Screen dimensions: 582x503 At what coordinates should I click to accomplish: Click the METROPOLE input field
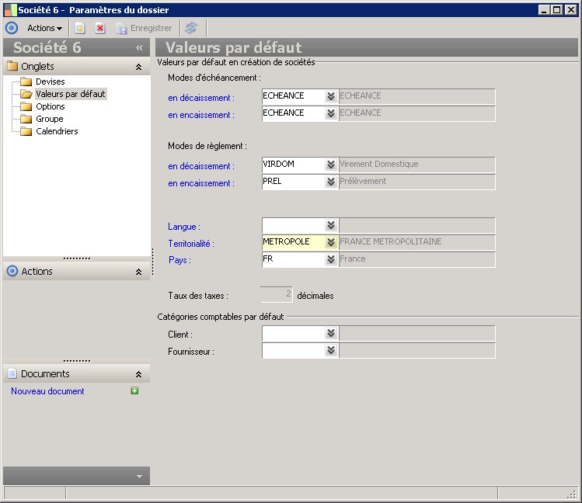click(293, 242)
